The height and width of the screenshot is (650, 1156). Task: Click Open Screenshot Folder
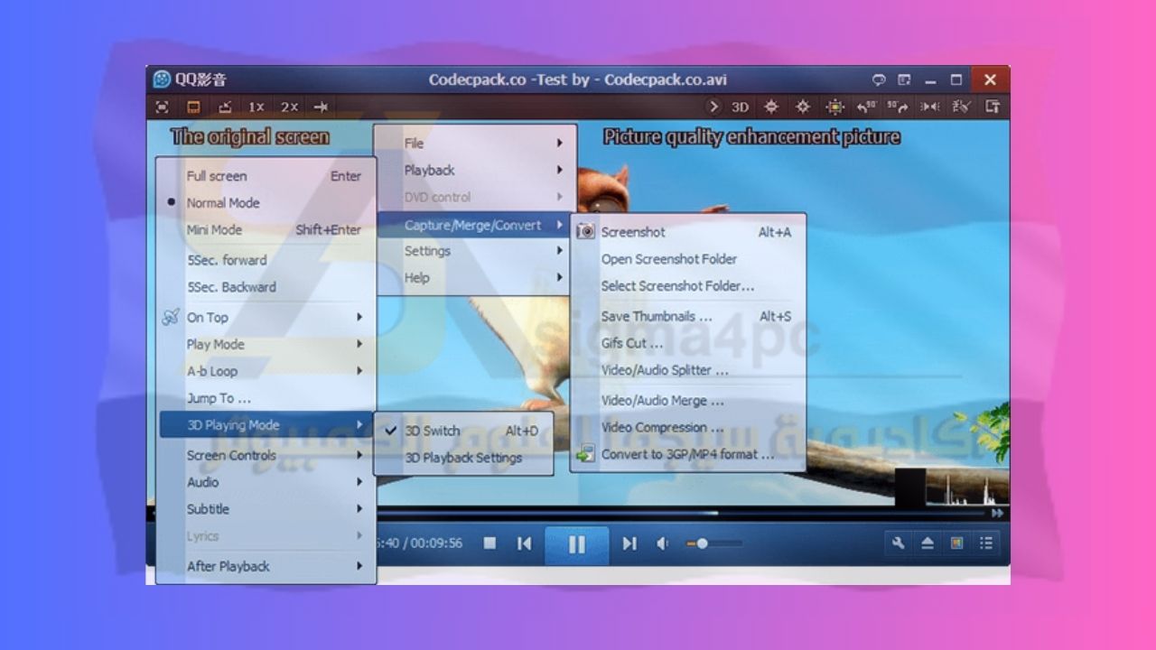click(687, 259)
